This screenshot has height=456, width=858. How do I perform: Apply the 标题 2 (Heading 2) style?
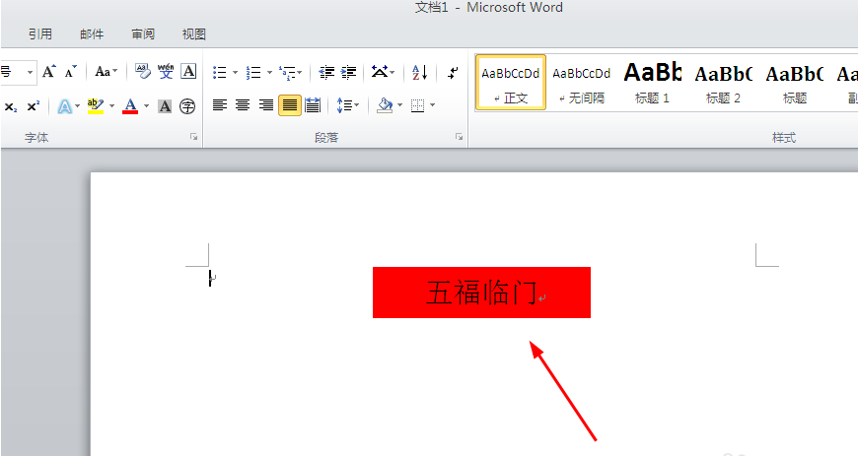tap(724, 83)
